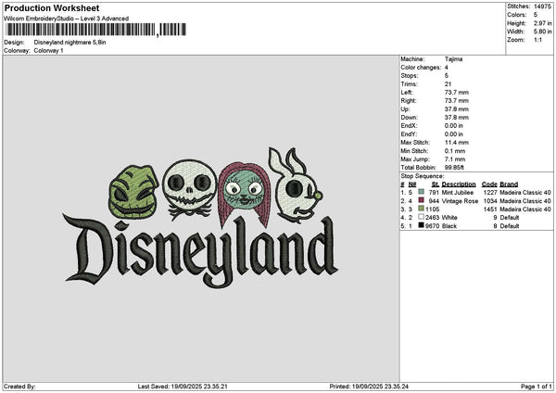Click the 'Mint Jubilee' description
The image size is (556, 393).
tap(458, 193)
